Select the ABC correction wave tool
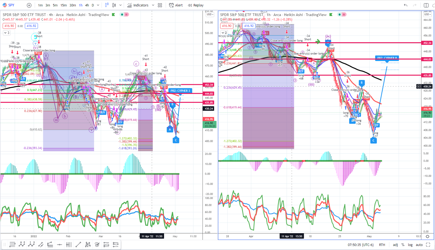The image size is (435, 250). (x=22, y=244)
